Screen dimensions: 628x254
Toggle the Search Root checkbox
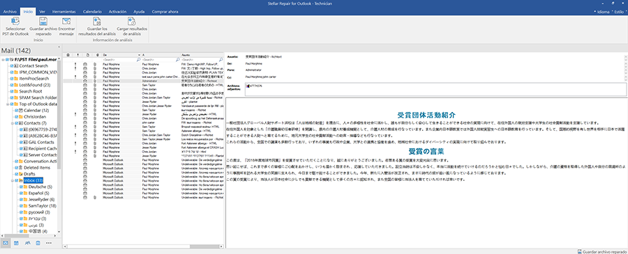12,91
